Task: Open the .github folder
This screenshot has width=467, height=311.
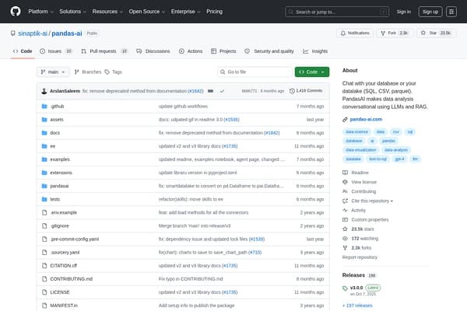Action: click(x=57, y=107)
